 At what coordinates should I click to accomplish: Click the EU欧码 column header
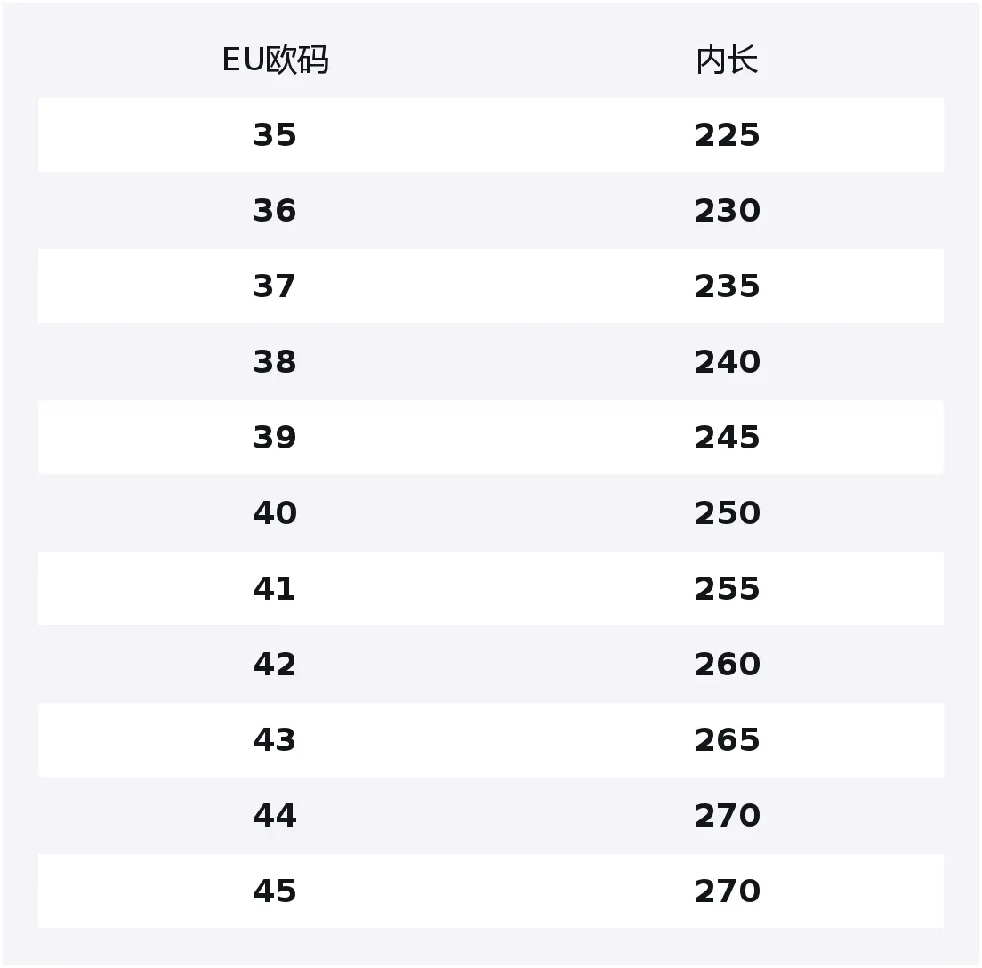[275, 60]
